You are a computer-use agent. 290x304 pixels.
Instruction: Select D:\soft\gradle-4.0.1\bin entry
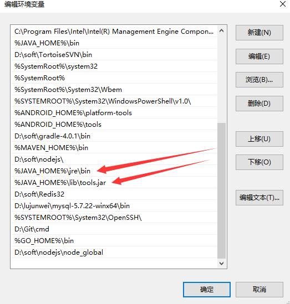114,136
